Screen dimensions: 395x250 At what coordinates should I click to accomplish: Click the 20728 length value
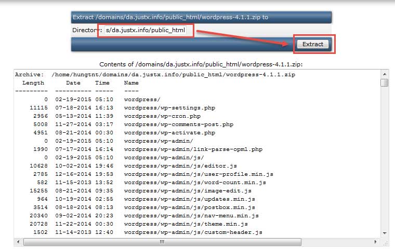click(x=38, y=224)
